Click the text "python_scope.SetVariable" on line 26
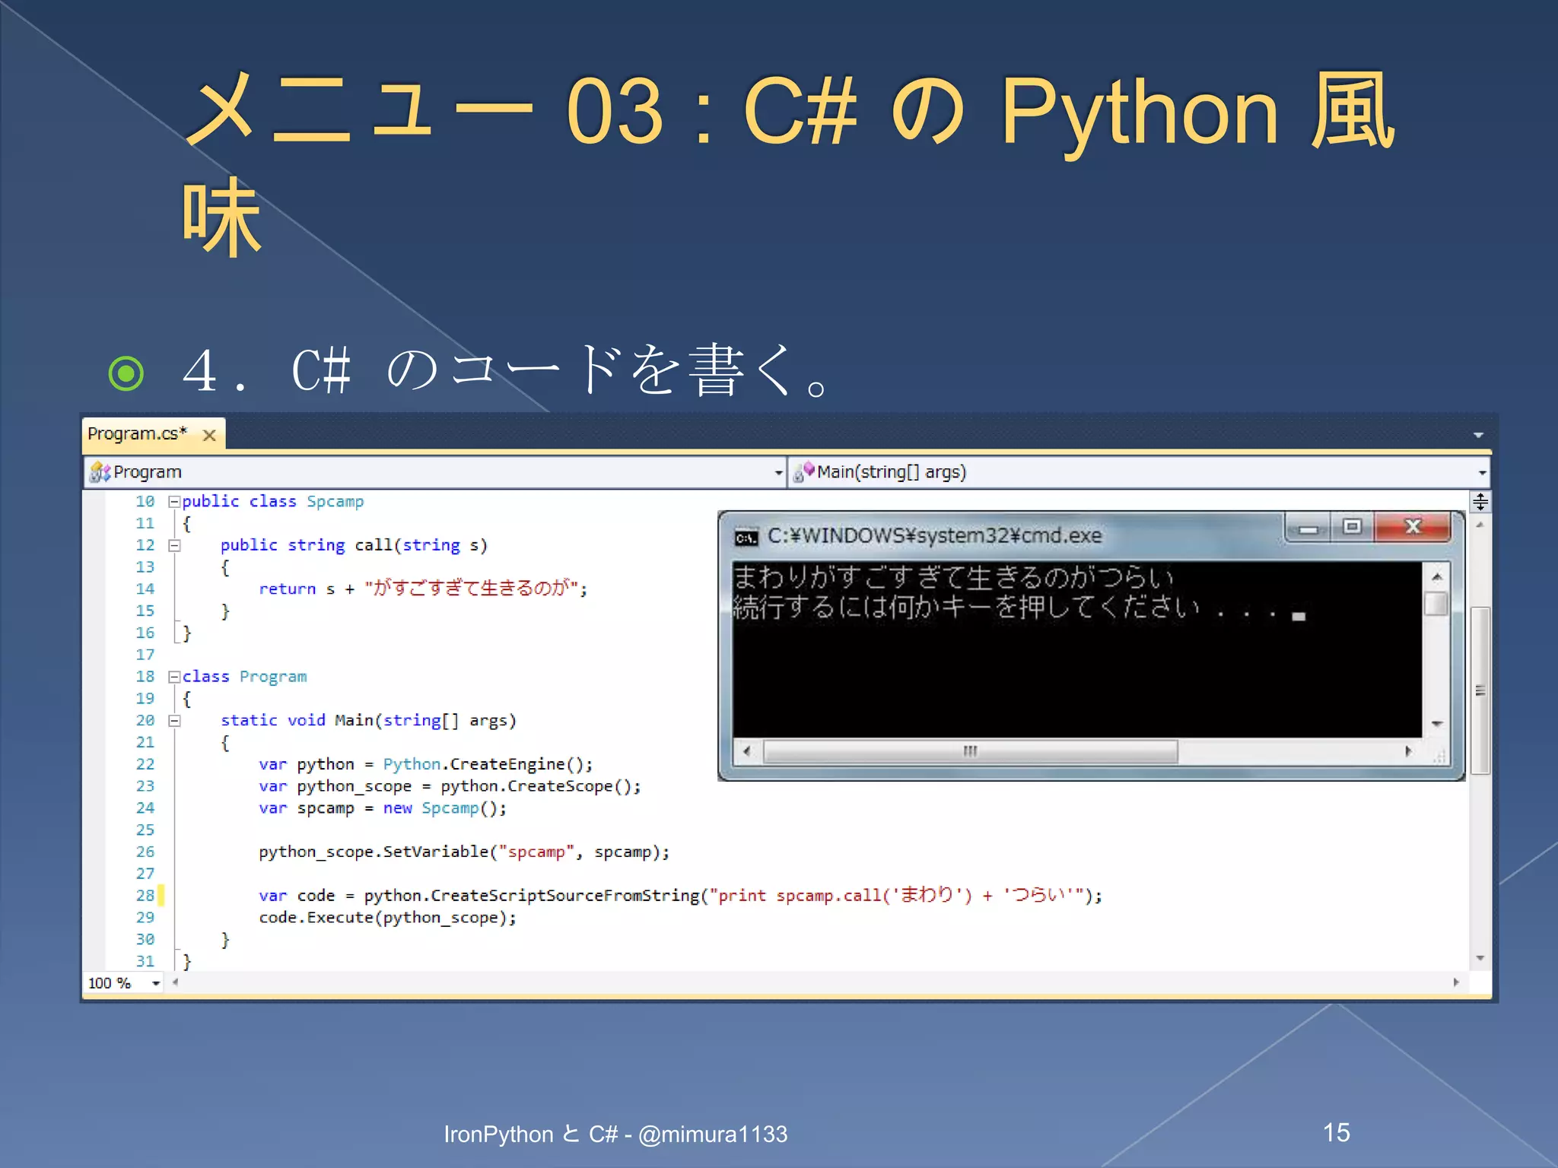 pos(373,852)
